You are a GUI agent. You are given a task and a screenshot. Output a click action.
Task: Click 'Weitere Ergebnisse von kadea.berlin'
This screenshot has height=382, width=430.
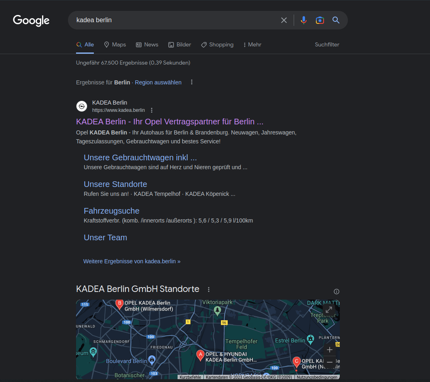(132, 261)
